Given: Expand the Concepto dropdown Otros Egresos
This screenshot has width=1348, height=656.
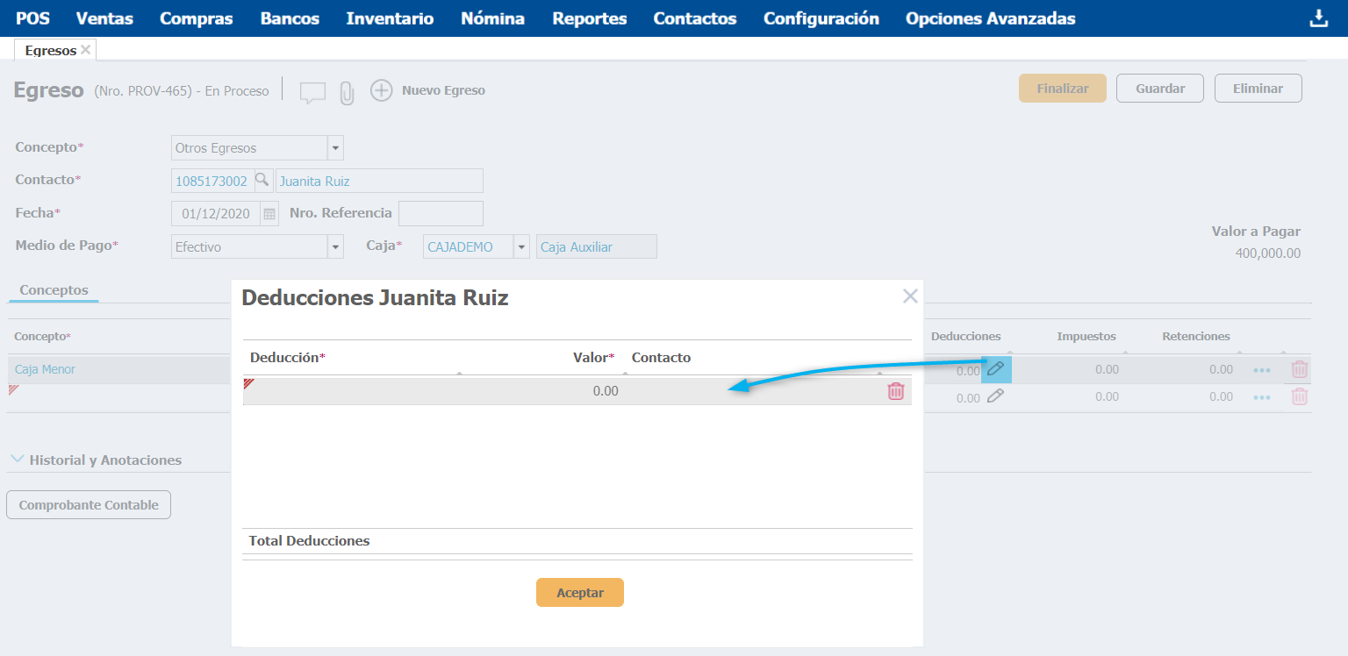Looking at the screenshot, I should click(x=335, y=148).
